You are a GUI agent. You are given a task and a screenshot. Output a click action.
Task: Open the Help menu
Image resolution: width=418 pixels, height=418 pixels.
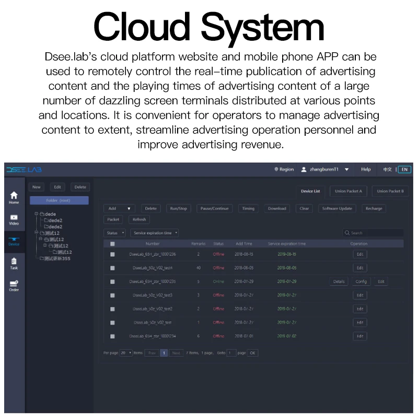(x=366, y=169)
